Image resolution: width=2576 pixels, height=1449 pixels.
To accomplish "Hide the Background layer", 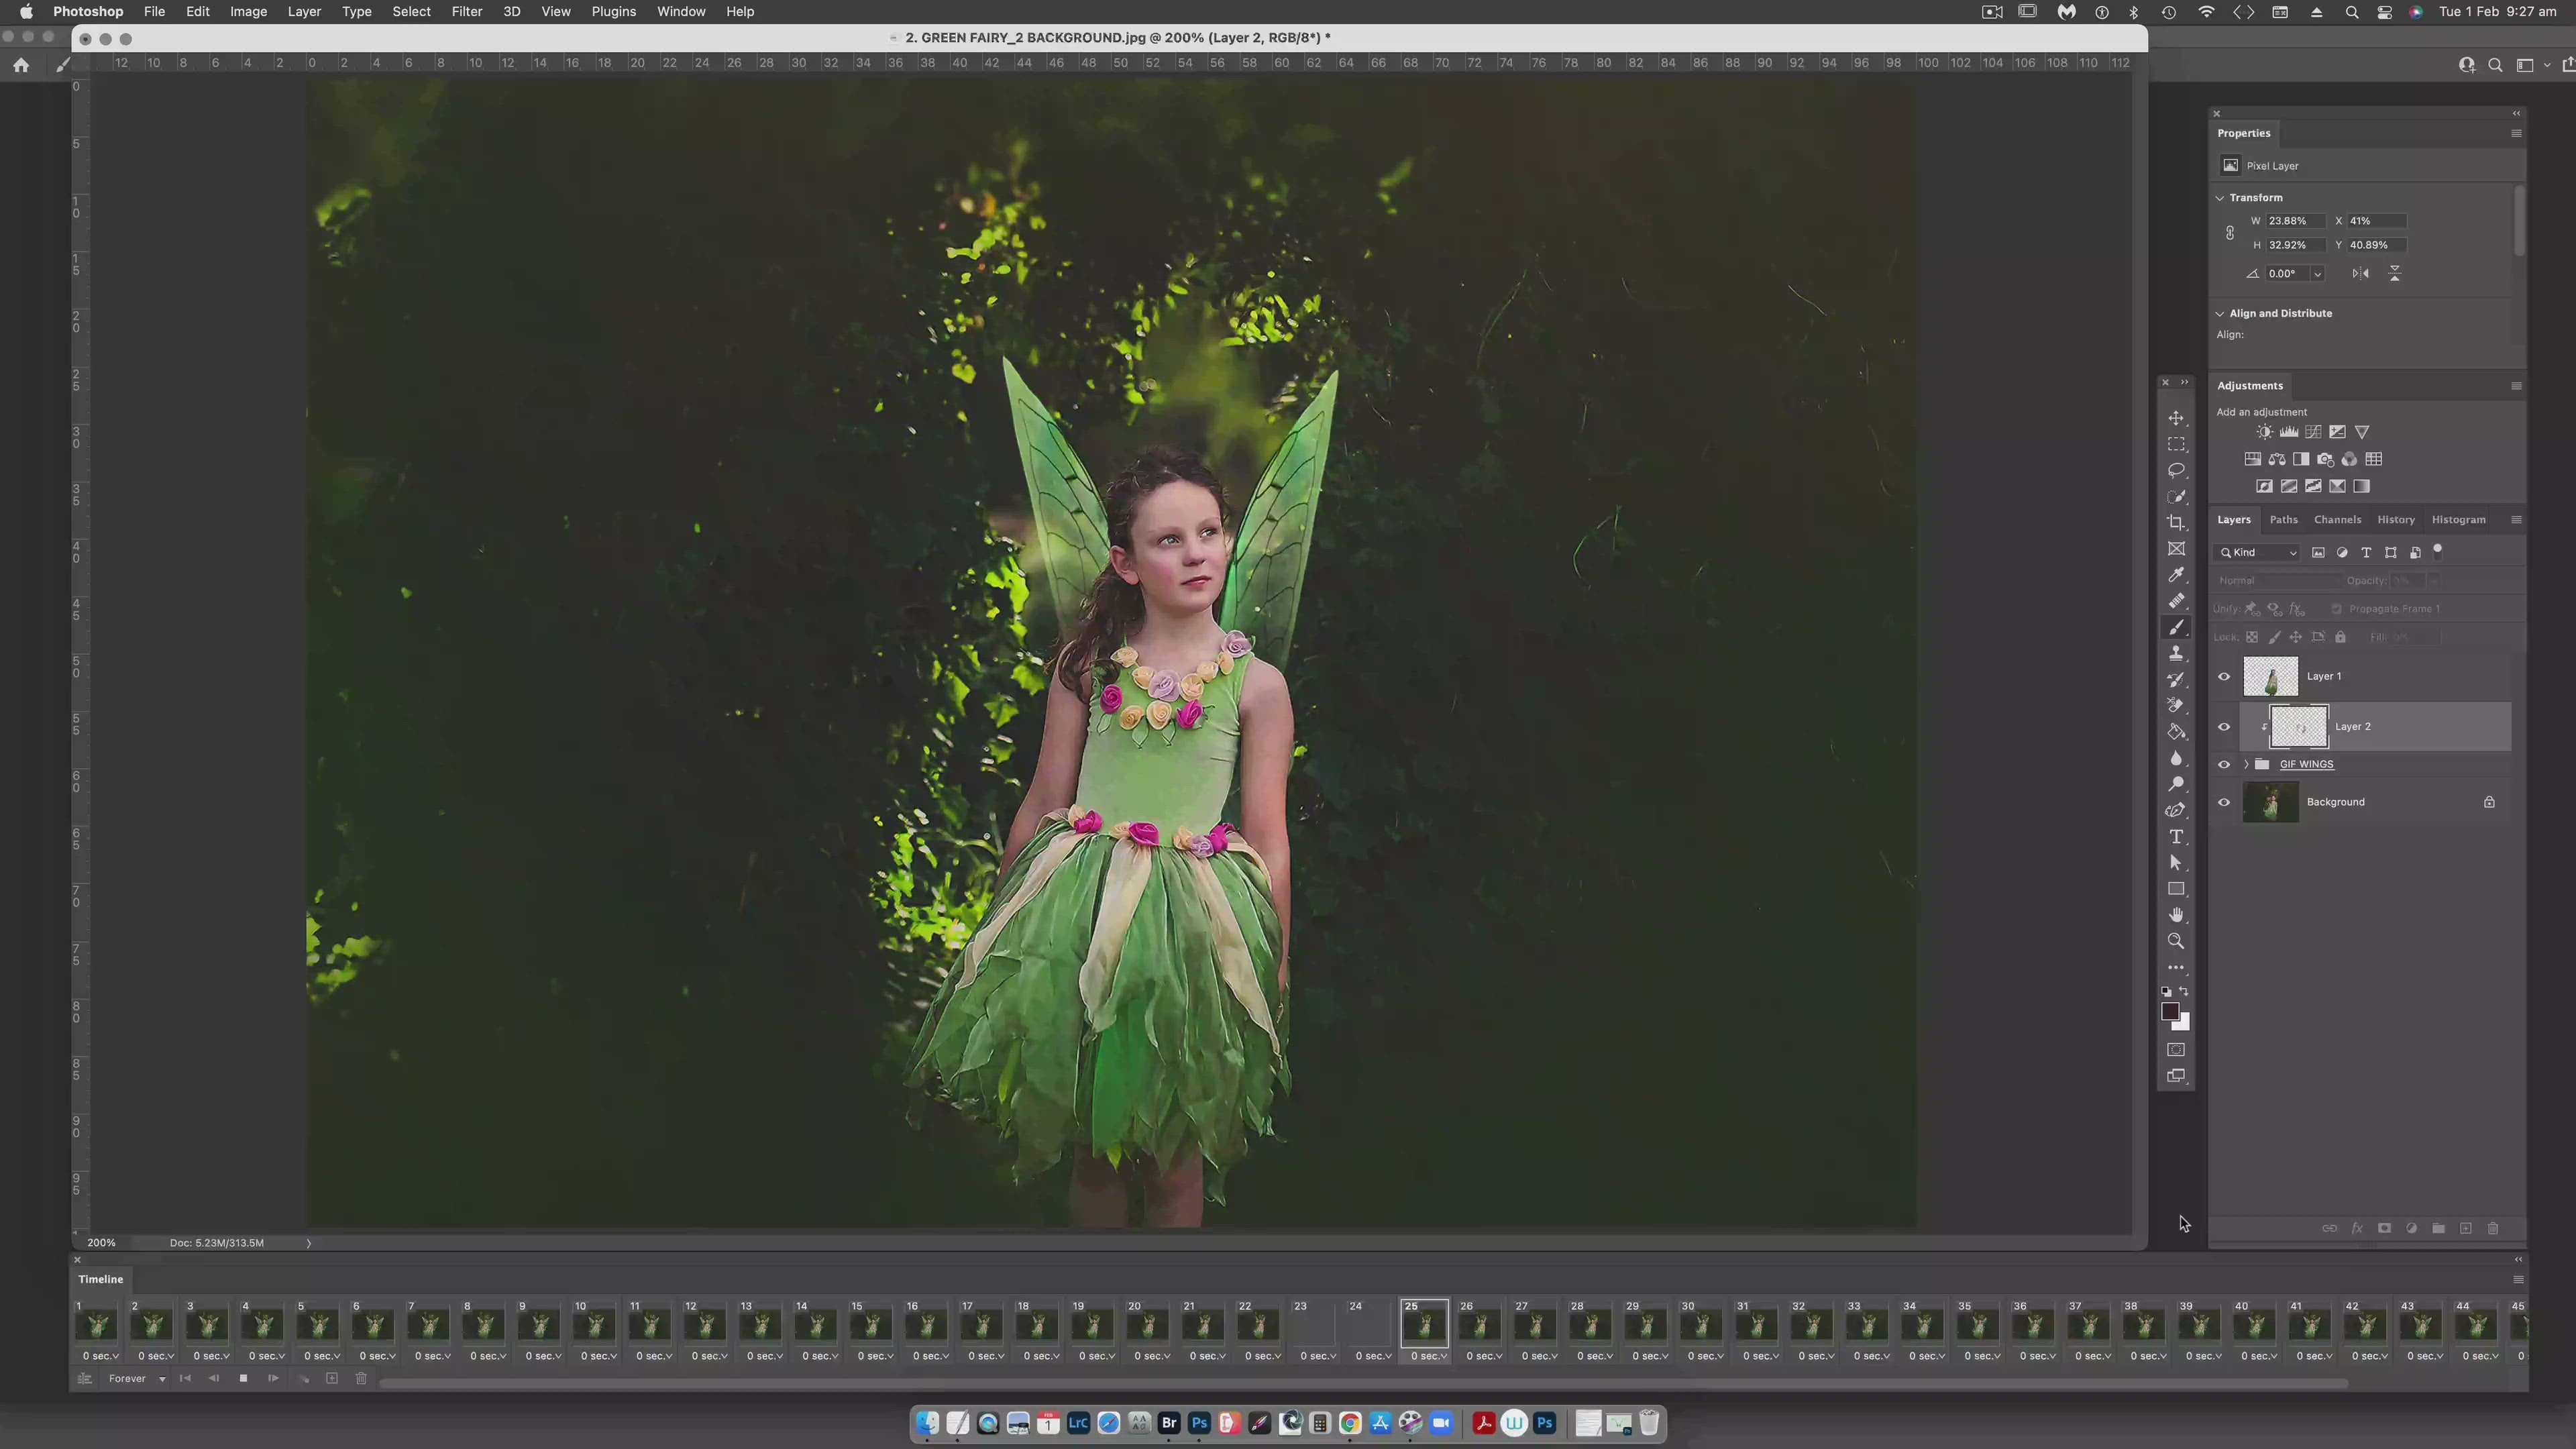I will tap(2224, 802).
